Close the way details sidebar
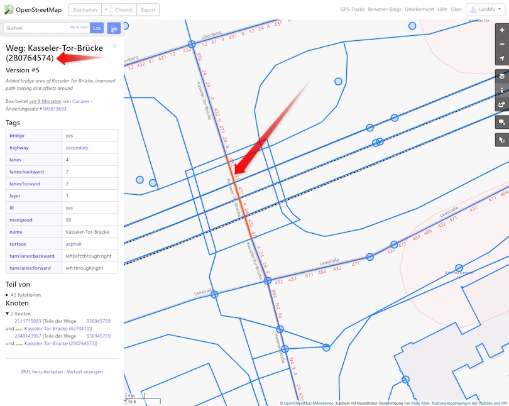 coord(114,46)
